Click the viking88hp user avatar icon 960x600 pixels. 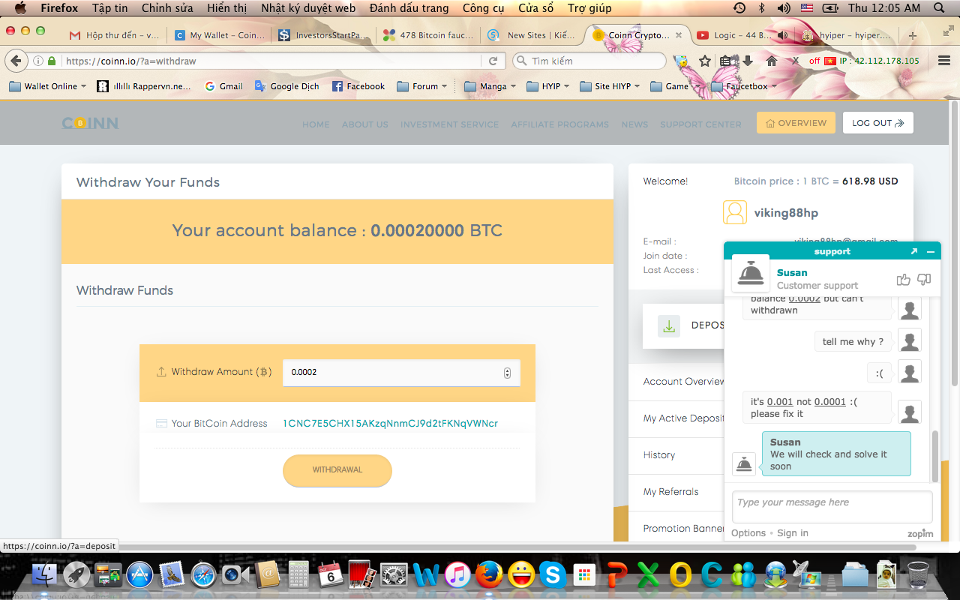734,212
